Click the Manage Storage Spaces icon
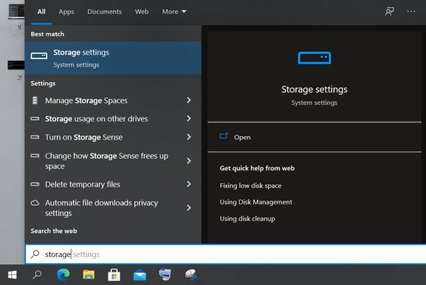Screen dimensions: 426x285 (35, 100)
